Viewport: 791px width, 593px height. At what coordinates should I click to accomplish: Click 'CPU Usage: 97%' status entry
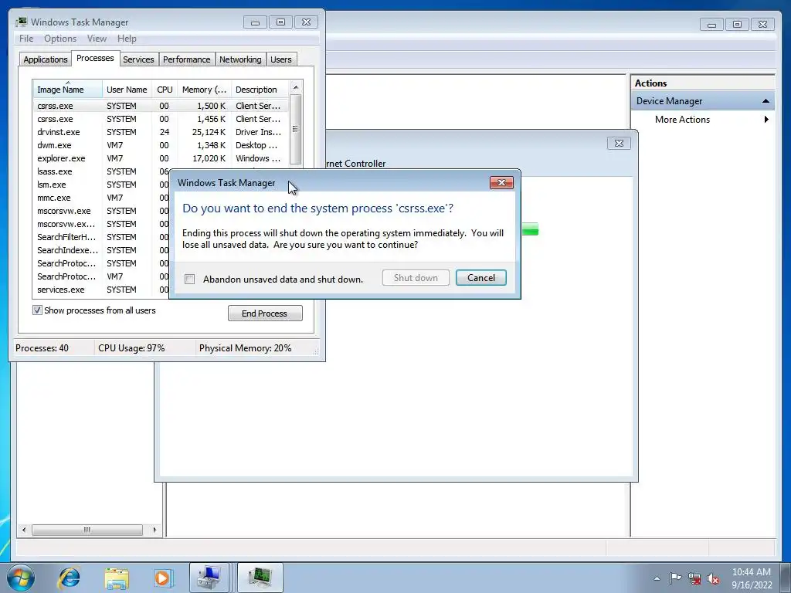[131, 348]
